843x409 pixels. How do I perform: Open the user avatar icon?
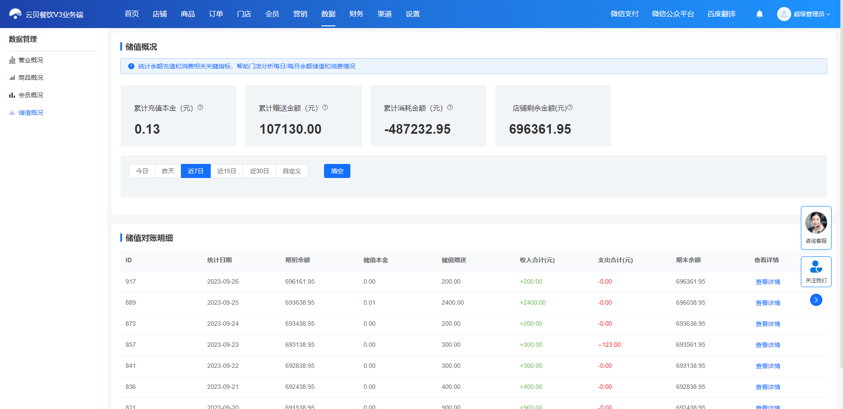(784, 14)
